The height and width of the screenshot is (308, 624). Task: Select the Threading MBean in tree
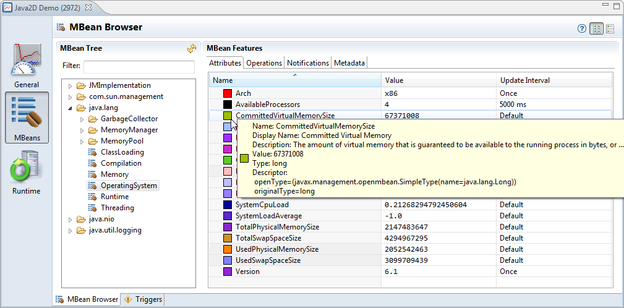pyautogui.click(x=117, y=208)
